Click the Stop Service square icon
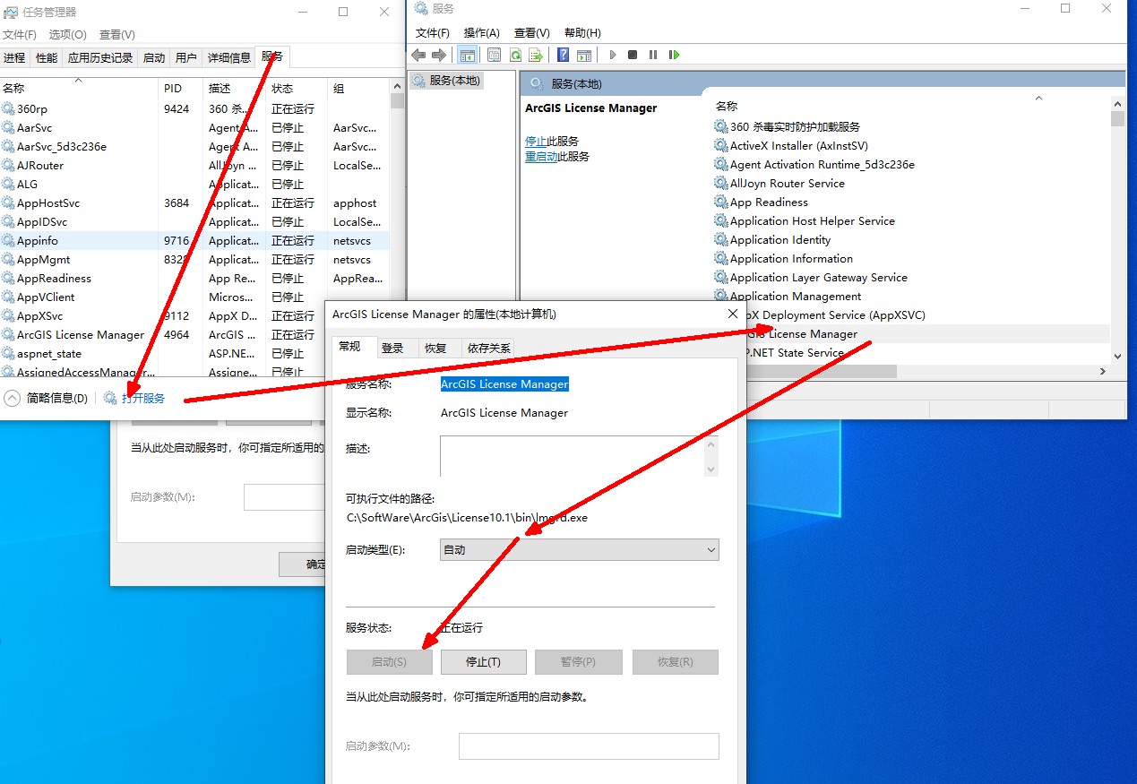Image resolution: width=1137 pixels, height=784 pixels. tap(633, 55)
